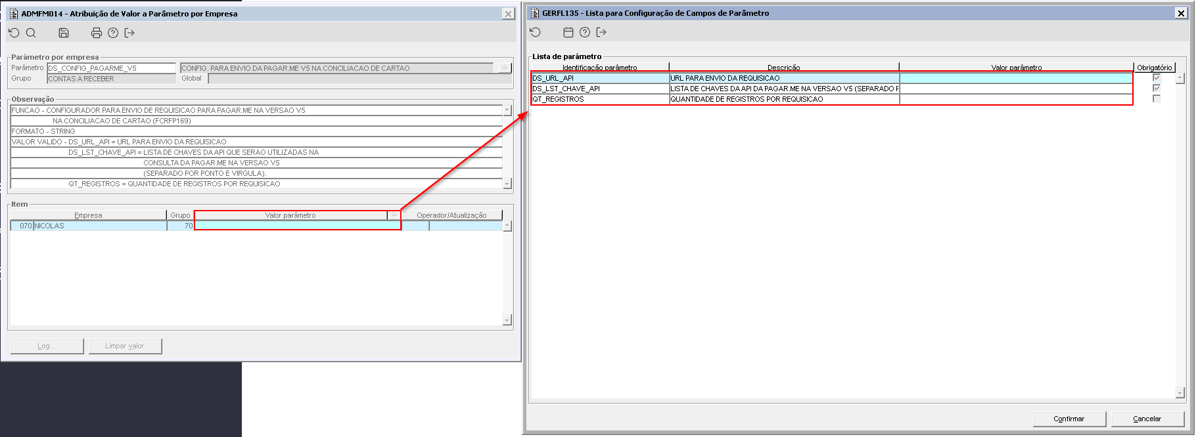Click Valor parâmetro cell for QT_REGISTROS
Image resolution: width=1196 pixels, height=437 pixels.
1016,99
